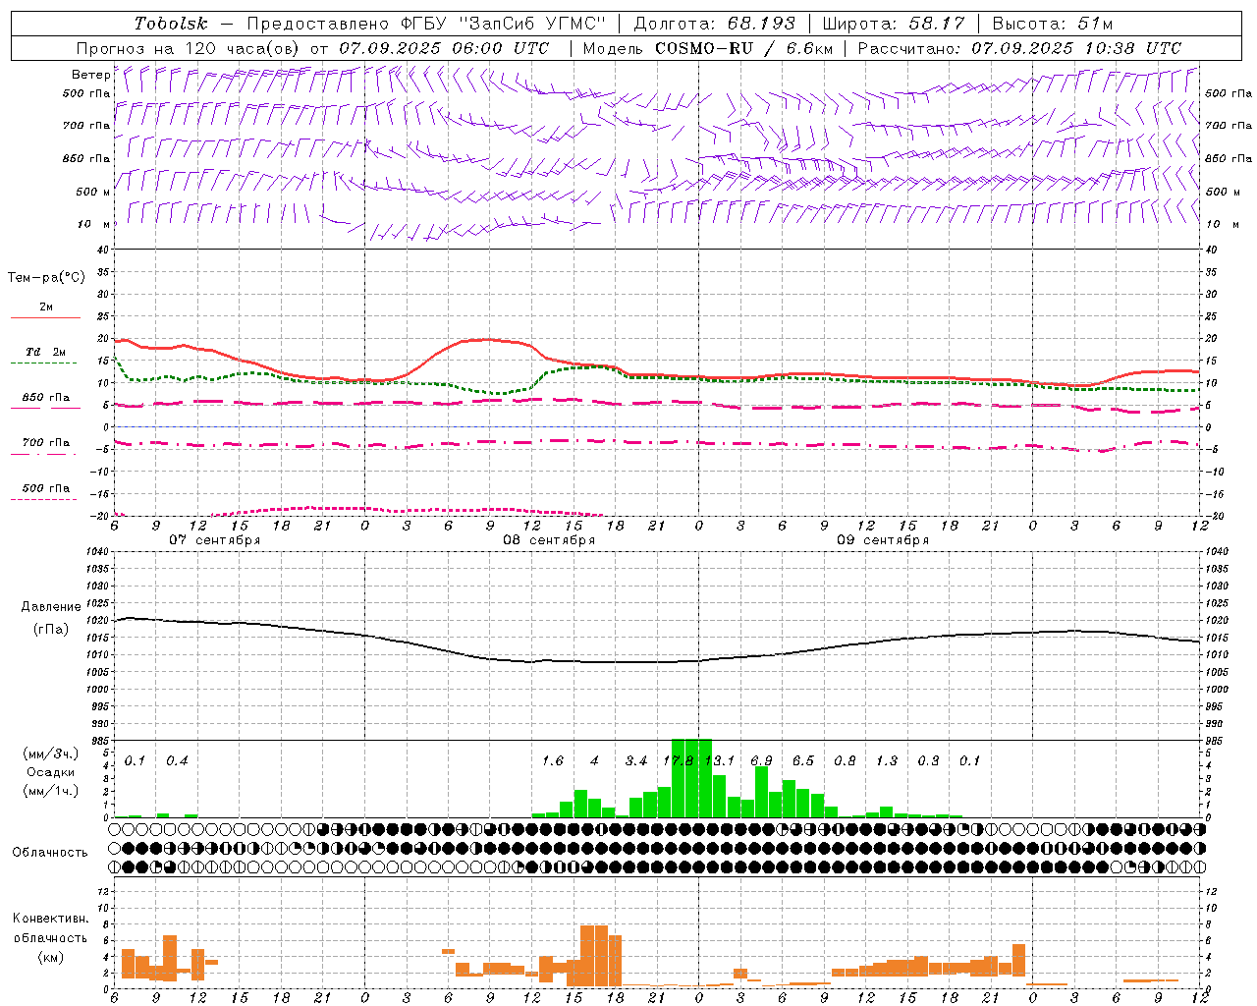Click the (мм/1ч.) precipitation unit label
Screen dimensions: 1257x1006
50,791
